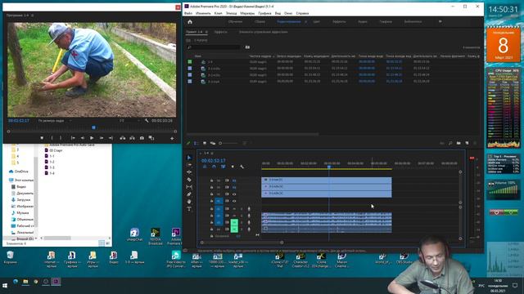
Task: Toggle insert sequences as nests button
Action: 205,167
